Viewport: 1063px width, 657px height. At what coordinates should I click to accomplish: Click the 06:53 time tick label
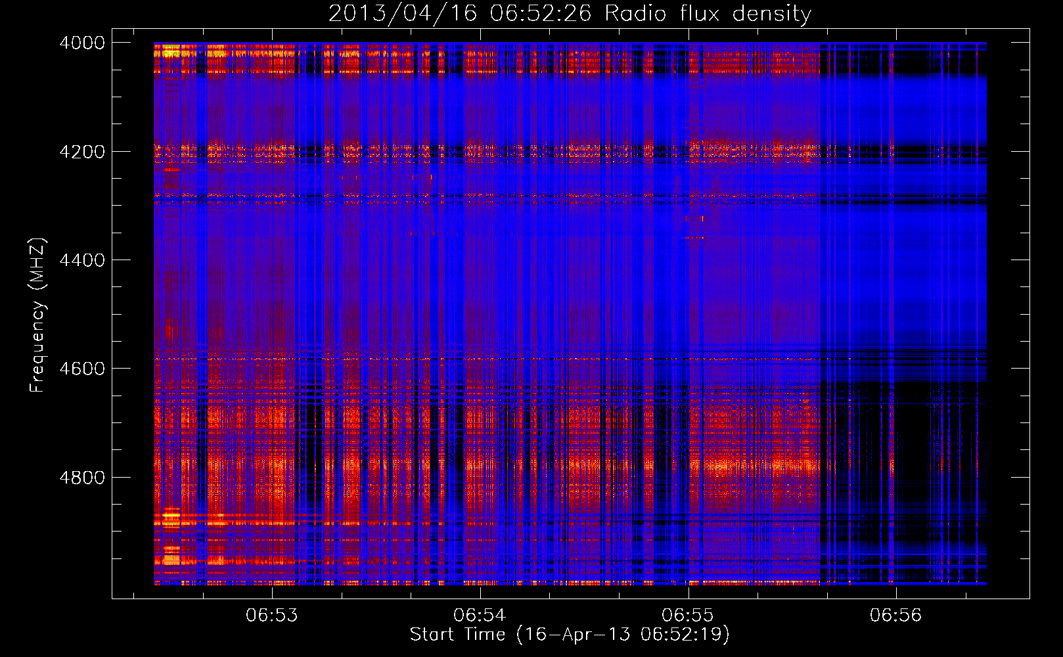tap(272, 616)
